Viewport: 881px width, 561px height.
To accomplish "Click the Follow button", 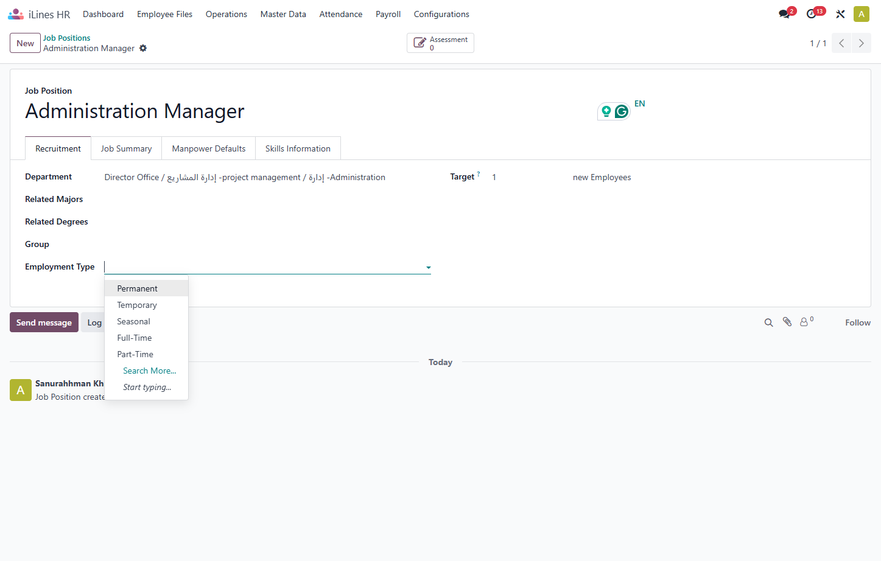I will click(x=858, y=322).
